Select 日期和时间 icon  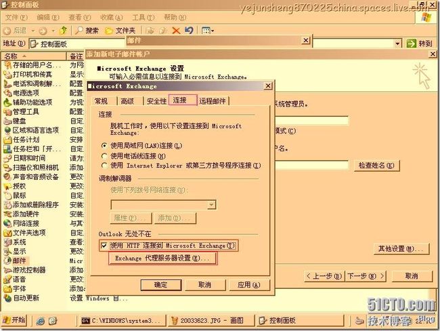[7, 158]
